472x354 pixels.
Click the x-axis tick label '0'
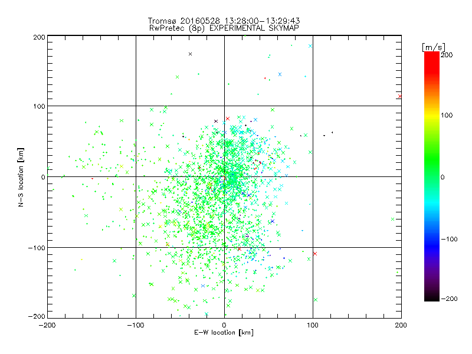224,325
